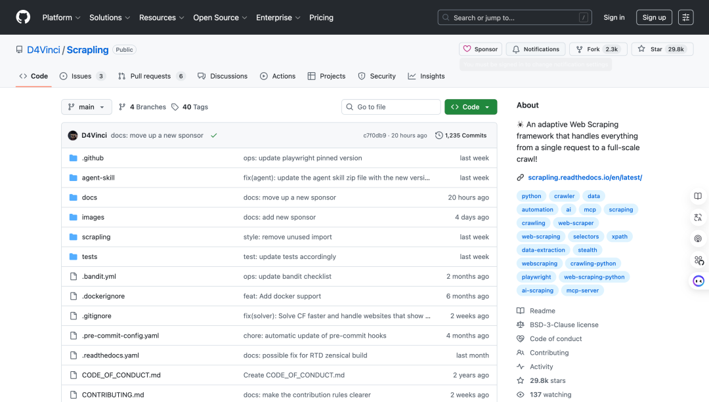Open the images folder
The height and width of the screenshot is (402, 709).
coord(93,217)
